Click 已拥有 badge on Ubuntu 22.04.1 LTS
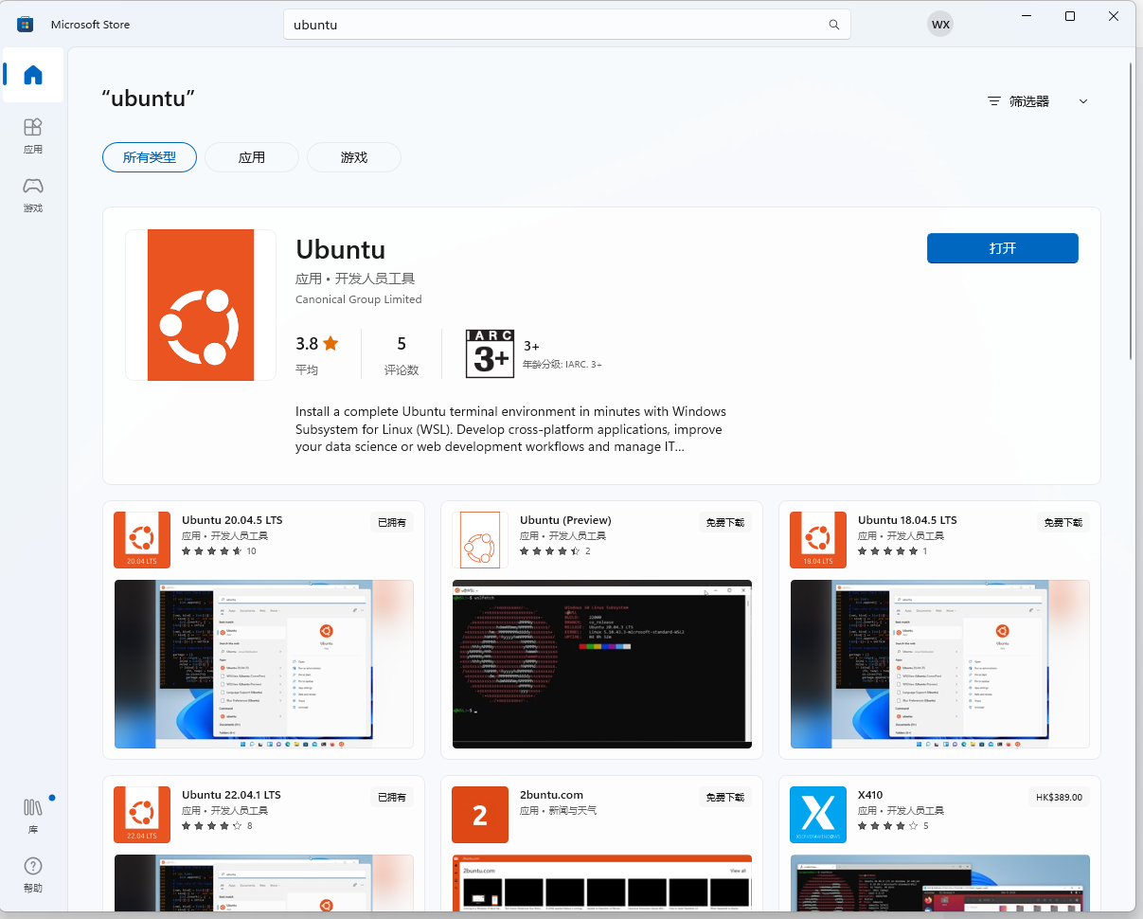Image resolution: width=1143 pixels, height=919 pixels. pos(392,797)
